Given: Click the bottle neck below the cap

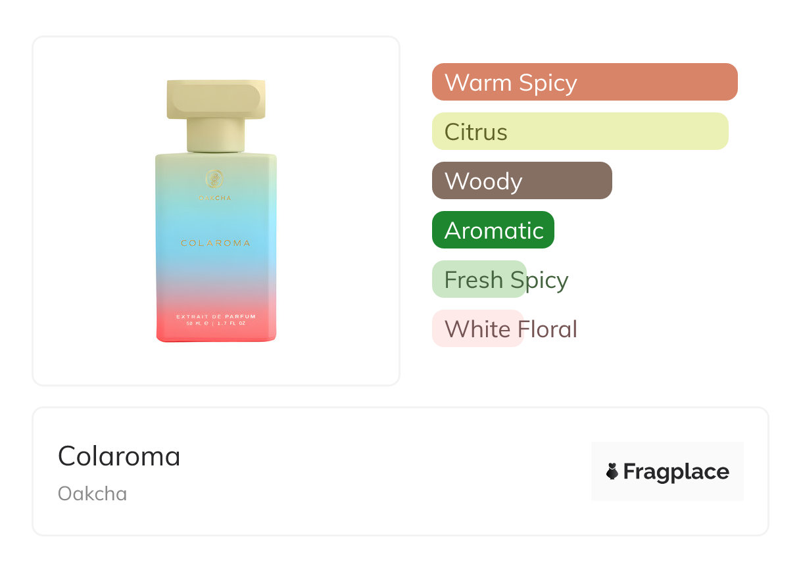Looking at the screenshot, I should tap(216, 135).
